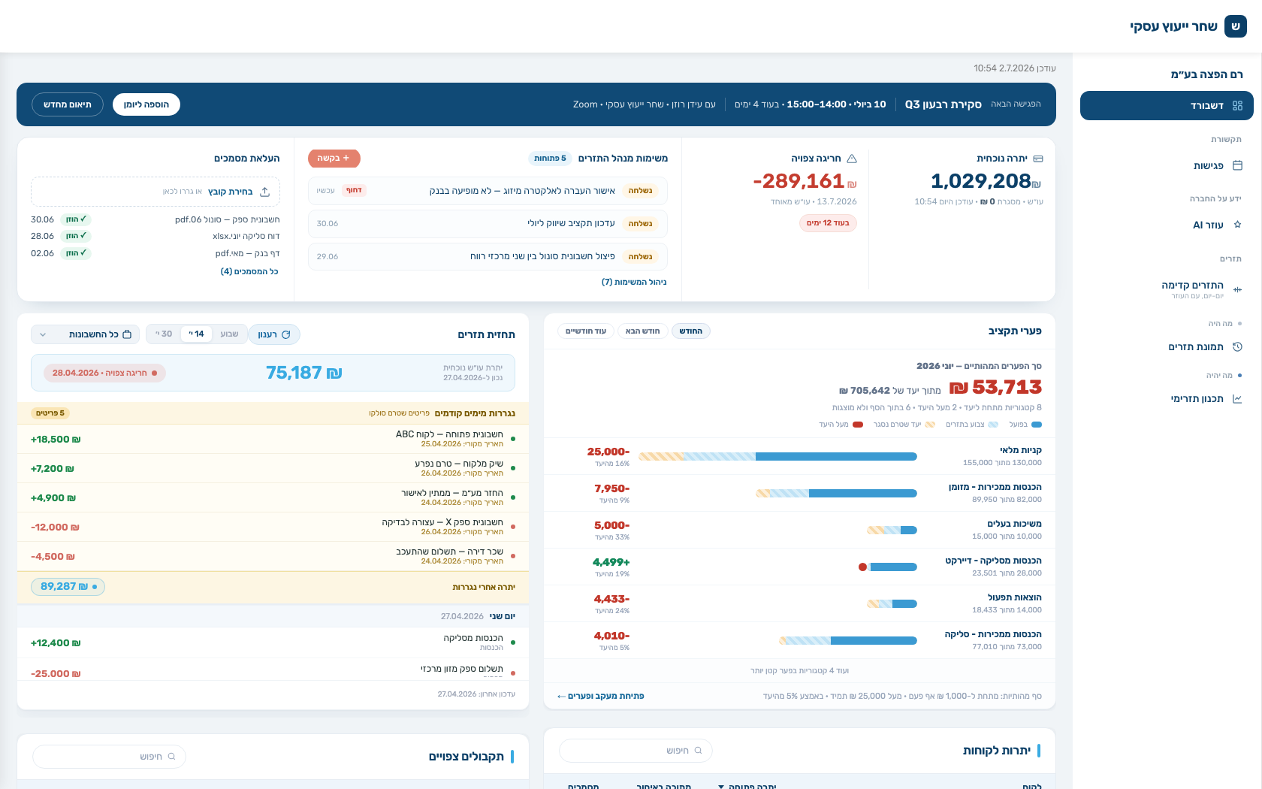Open ניהול המשימות (7) link
This screenshot has height=789, width=1262.
coord(634,282)
